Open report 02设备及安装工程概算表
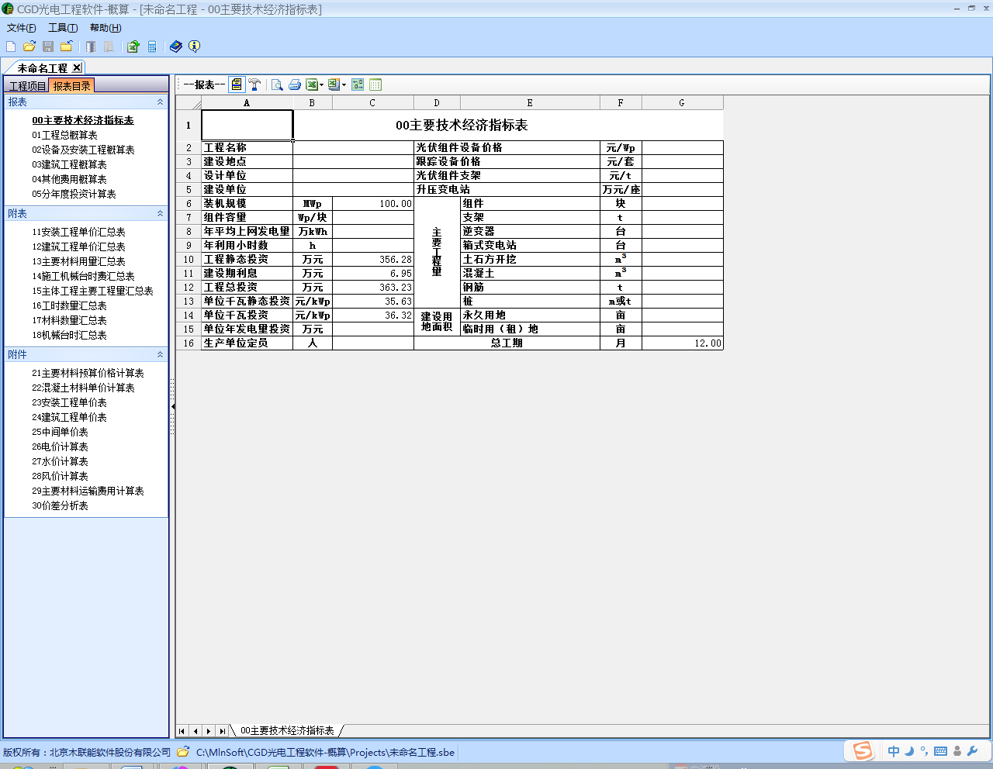Screen dimensions: 993x769 (x=83, y=150)
